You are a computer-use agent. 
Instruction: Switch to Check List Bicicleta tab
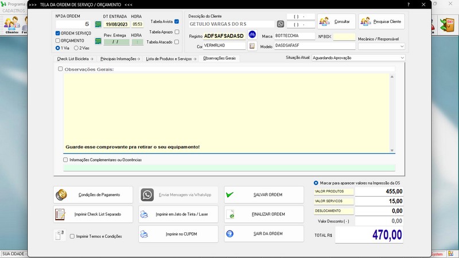coord(76,58)
